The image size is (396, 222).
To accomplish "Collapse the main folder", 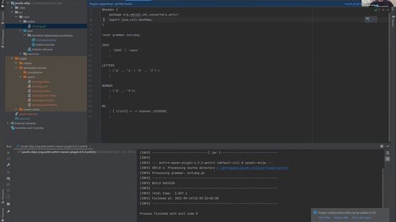I will [16, 17].
